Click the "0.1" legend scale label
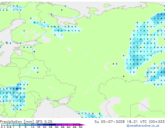Viewport: 165px width, 128px height. point(3,127)
